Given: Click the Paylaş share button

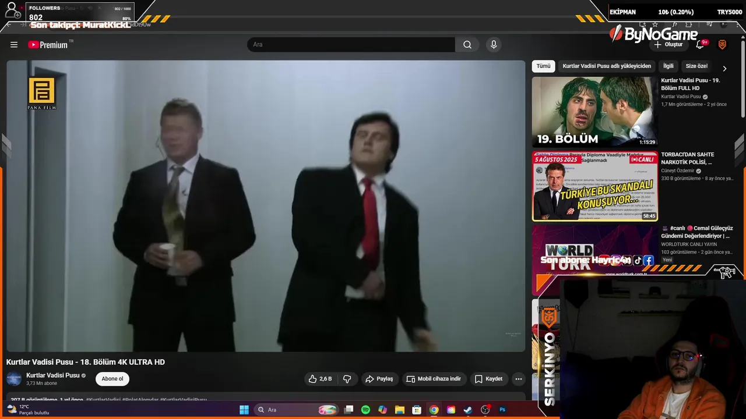Looking at the screenshot, I should click(379, 379).
